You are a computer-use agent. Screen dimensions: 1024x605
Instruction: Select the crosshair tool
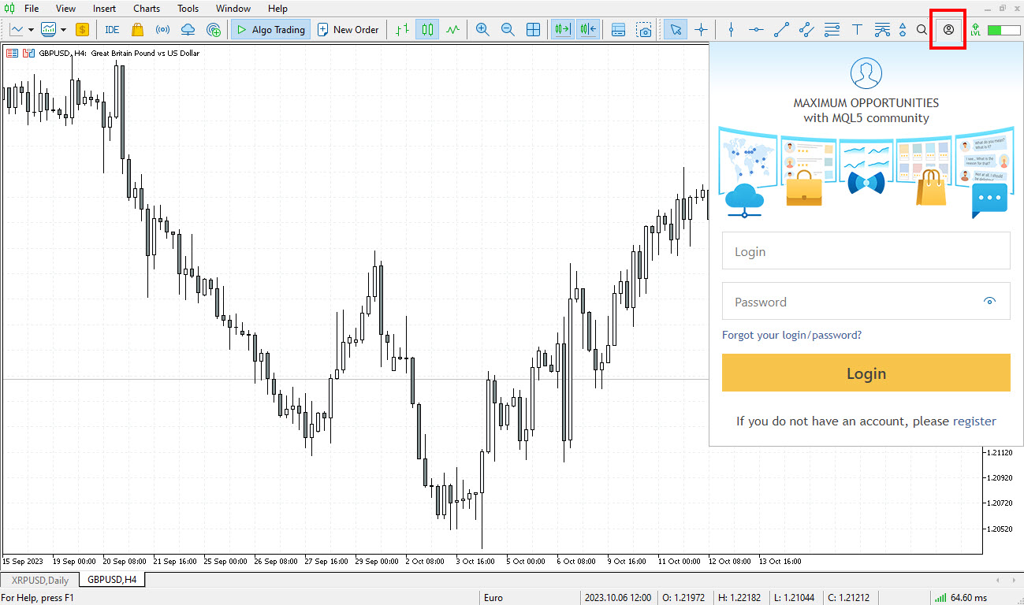[x=701, y=30]
